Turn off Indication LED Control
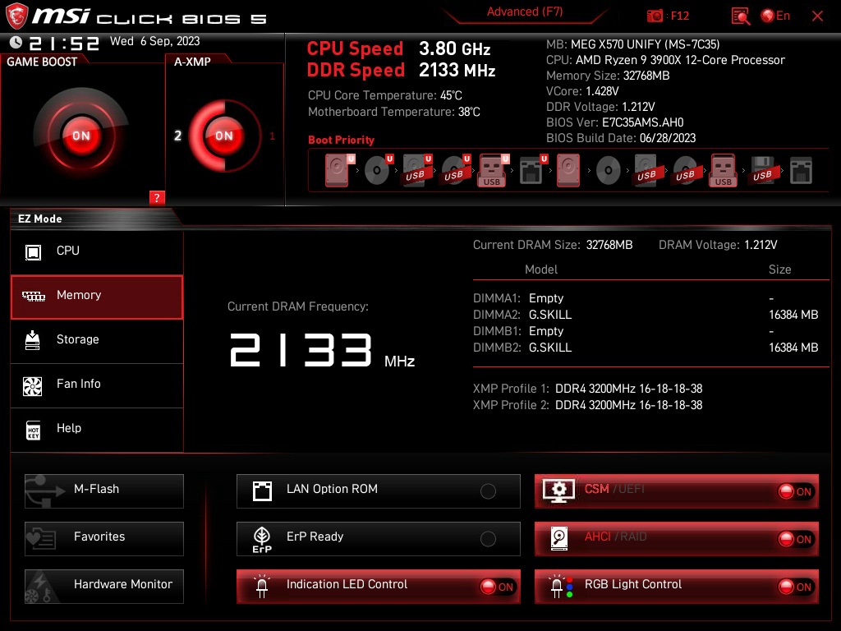This screenshot has height=631, width=841. click(x=497, y=587)
